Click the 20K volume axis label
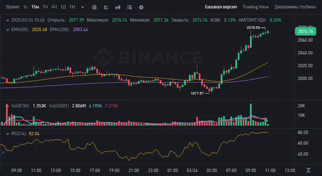 click(301, 106)
